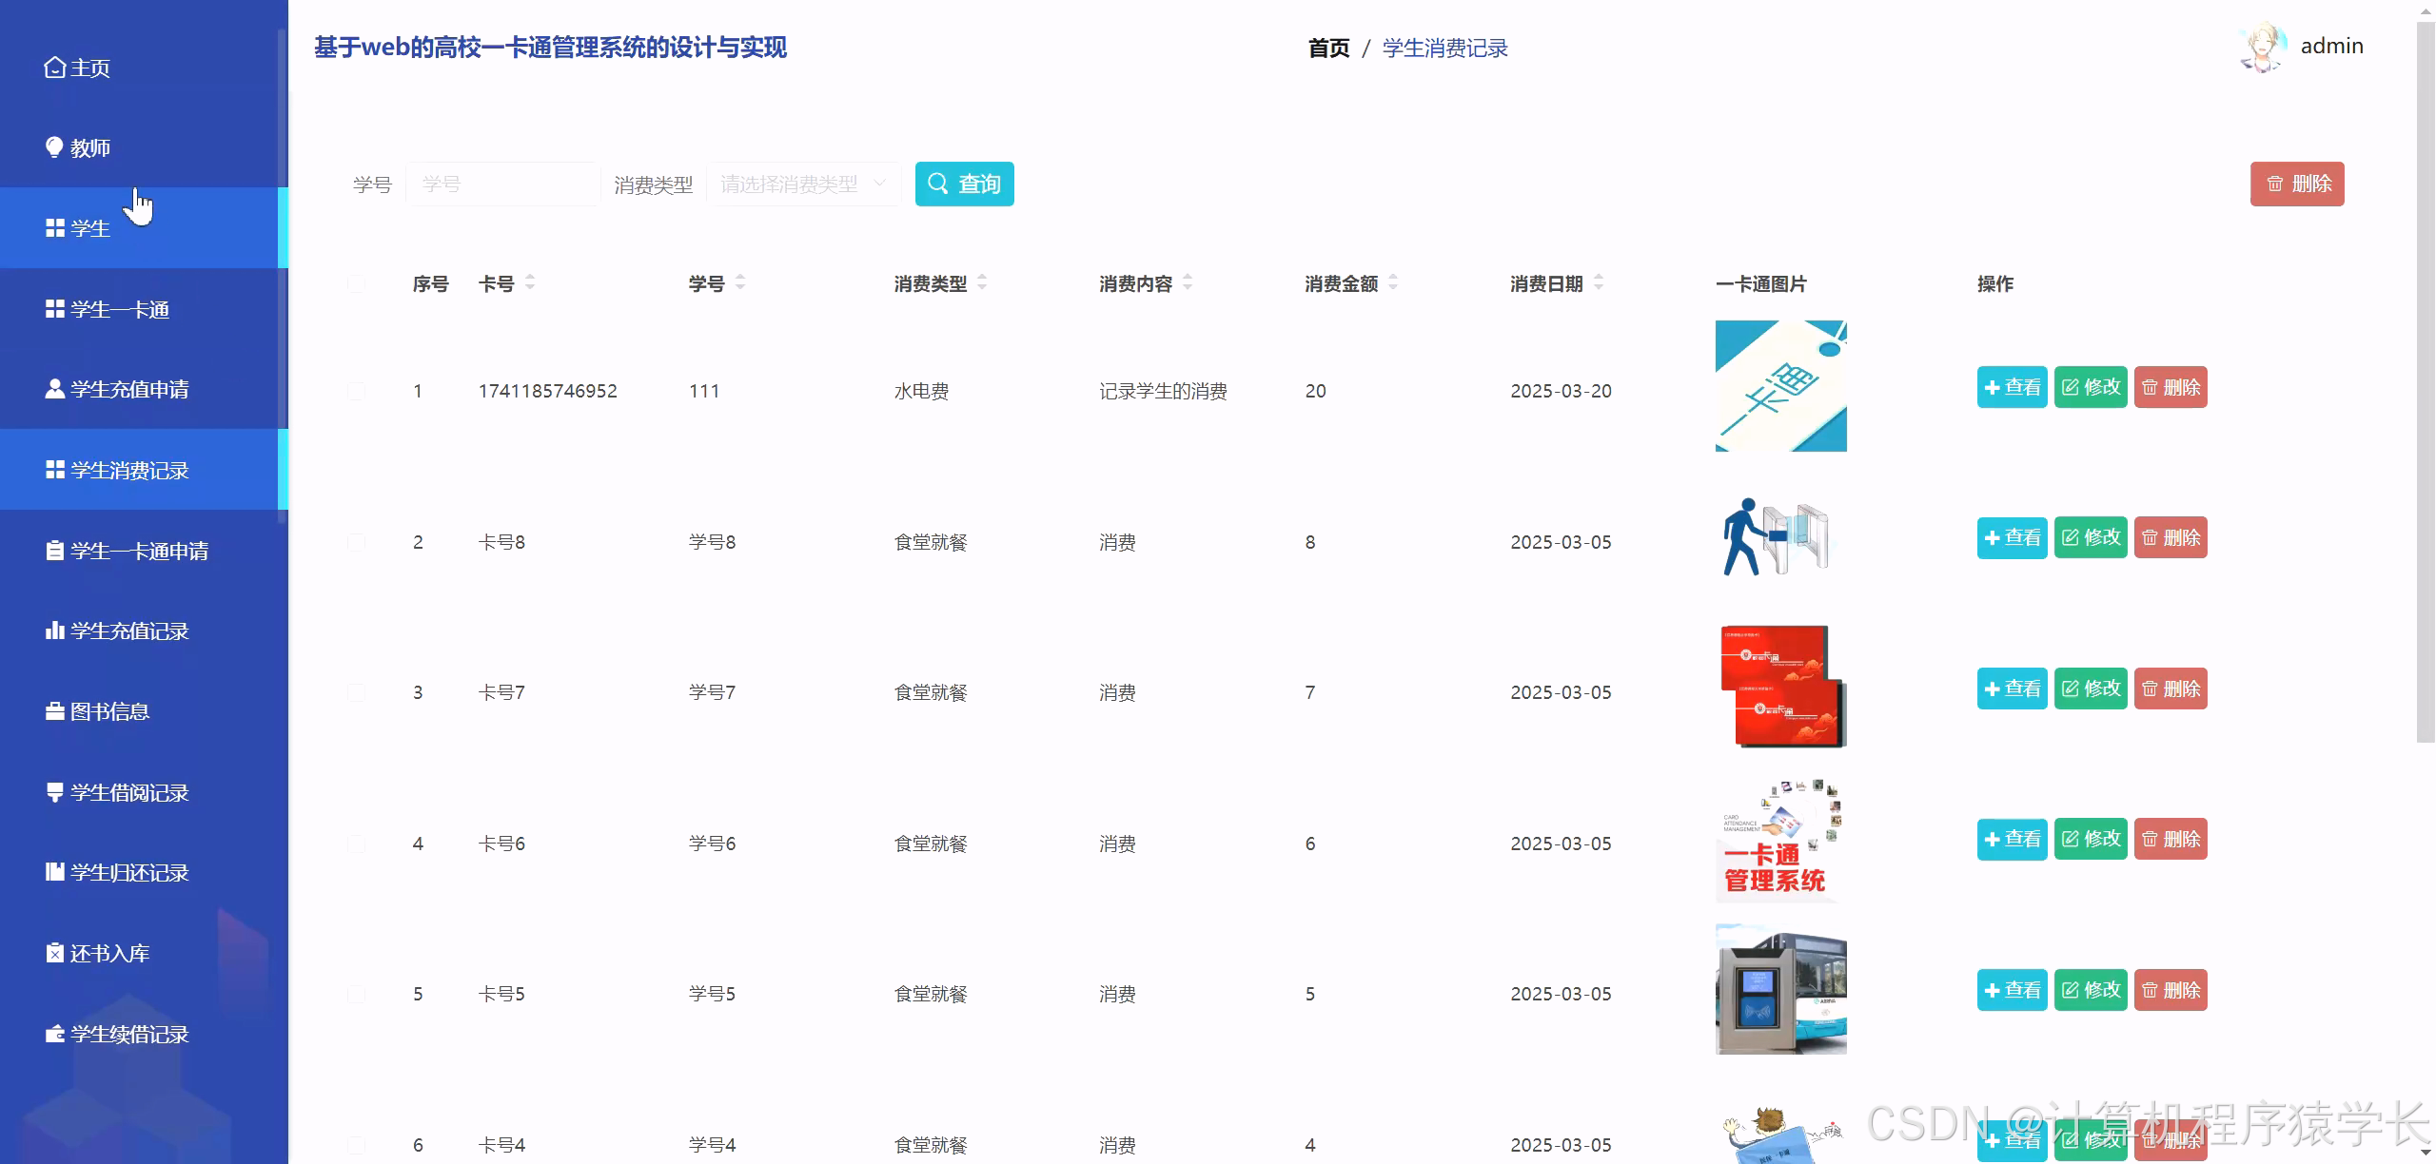The width and height of the screenshot is (2436, 1164).
Task: Open the 主页 home icon in sidebar
Action: [x=54, y=68]
